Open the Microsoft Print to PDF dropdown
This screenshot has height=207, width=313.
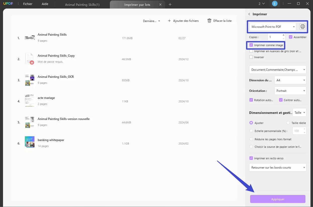pyautogui.click(x=273, y=27)
